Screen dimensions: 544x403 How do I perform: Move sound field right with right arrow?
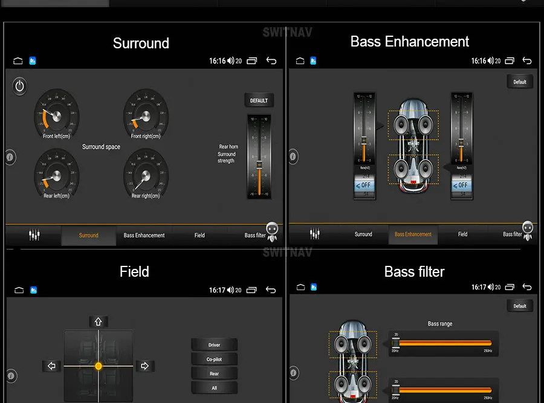point(144,366)
